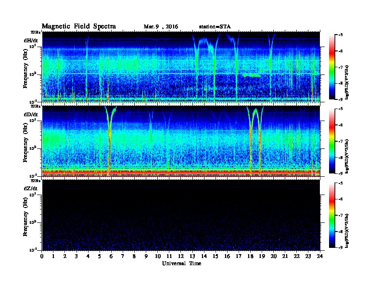The width and height of the screenshot is (381, 294).
Task: Click the dD/dt color bar 'log(PSD)' units label
Action: 347,157
